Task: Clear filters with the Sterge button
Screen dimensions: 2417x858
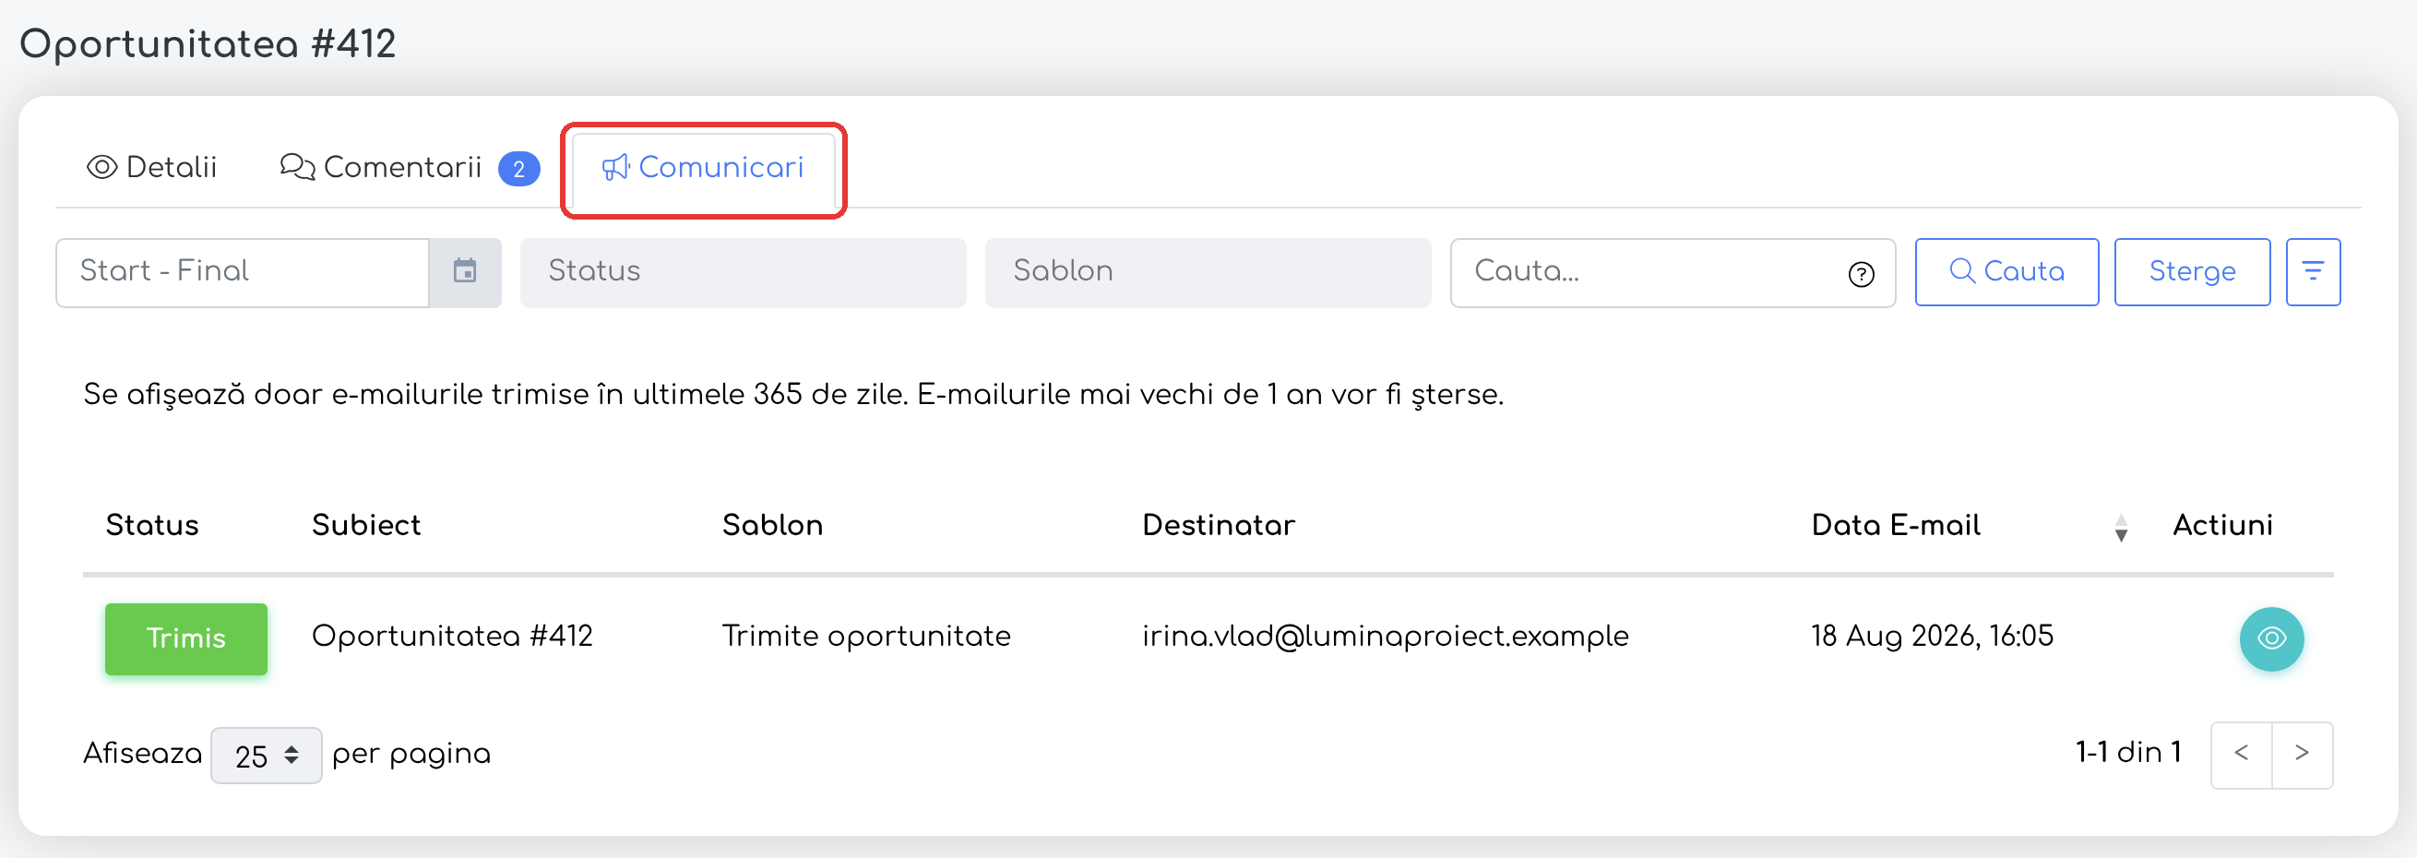Action: pyautogui.click(x=2191, y=271)
